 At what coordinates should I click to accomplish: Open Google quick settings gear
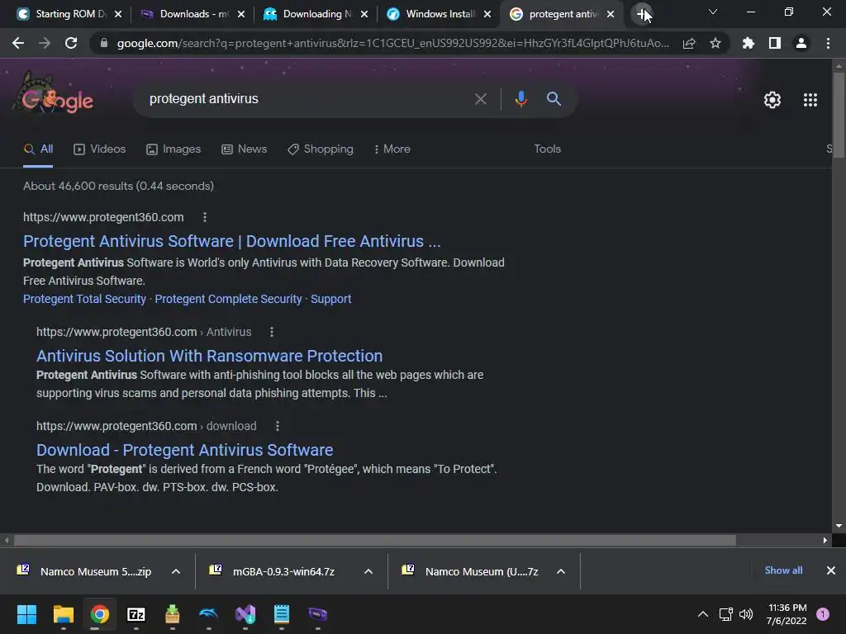(772, 100)
